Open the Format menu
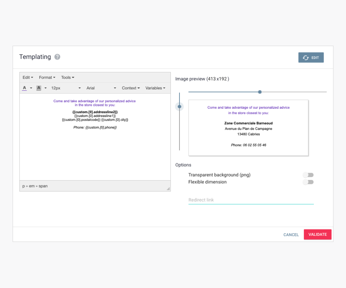Image resolution: width=346 pixels, height=288 pixels. [x=47, y=77]
